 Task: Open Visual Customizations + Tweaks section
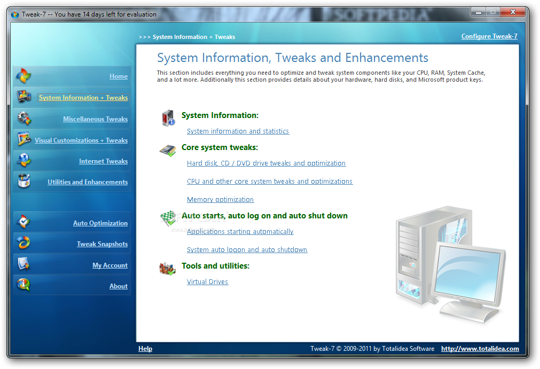81,140
